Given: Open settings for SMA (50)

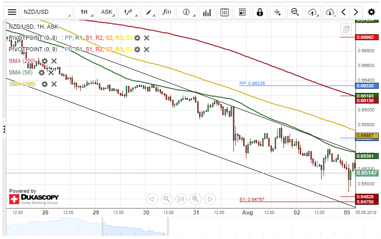Looking at the screenshot, I should 42,73.
